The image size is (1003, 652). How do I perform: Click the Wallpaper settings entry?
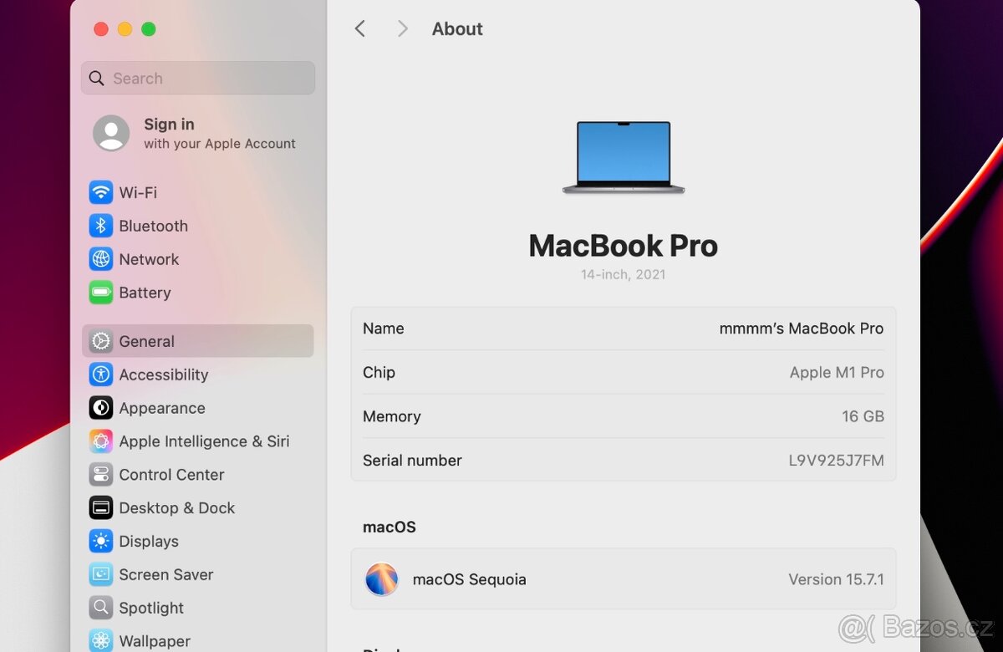click(155, 640)
